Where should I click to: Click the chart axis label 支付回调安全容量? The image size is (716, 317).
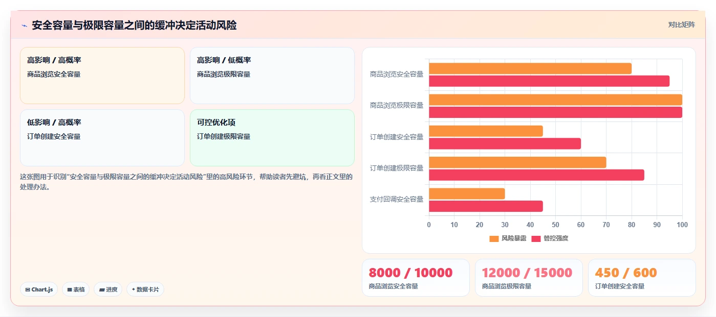pyautogui.click(x=397, y=200)
